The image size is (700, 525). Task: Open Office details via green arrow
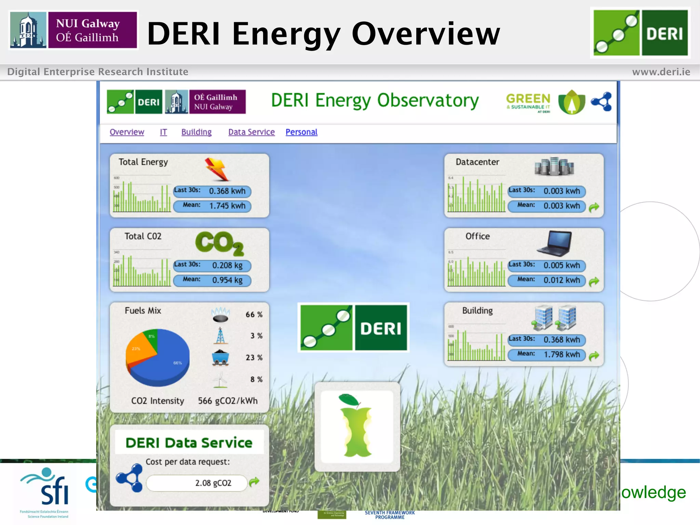(x=594, y=281)
